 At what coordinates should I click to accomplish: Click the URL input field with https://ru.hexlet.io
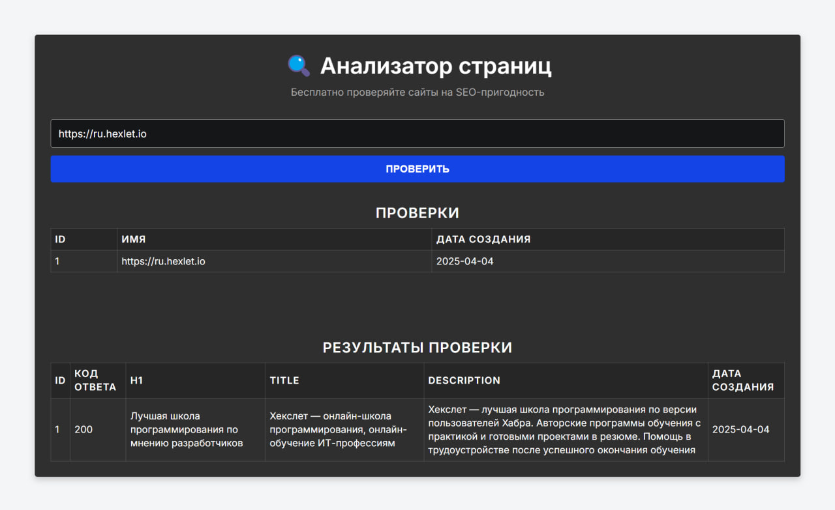(x=417, y=134)
